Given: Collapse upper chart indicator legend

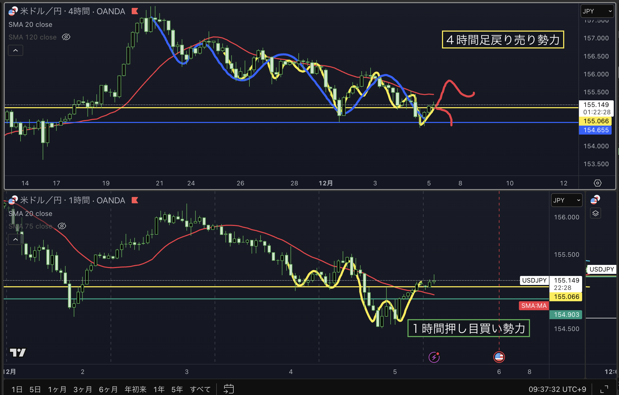Looking at the screenshot, I should 16,50.
